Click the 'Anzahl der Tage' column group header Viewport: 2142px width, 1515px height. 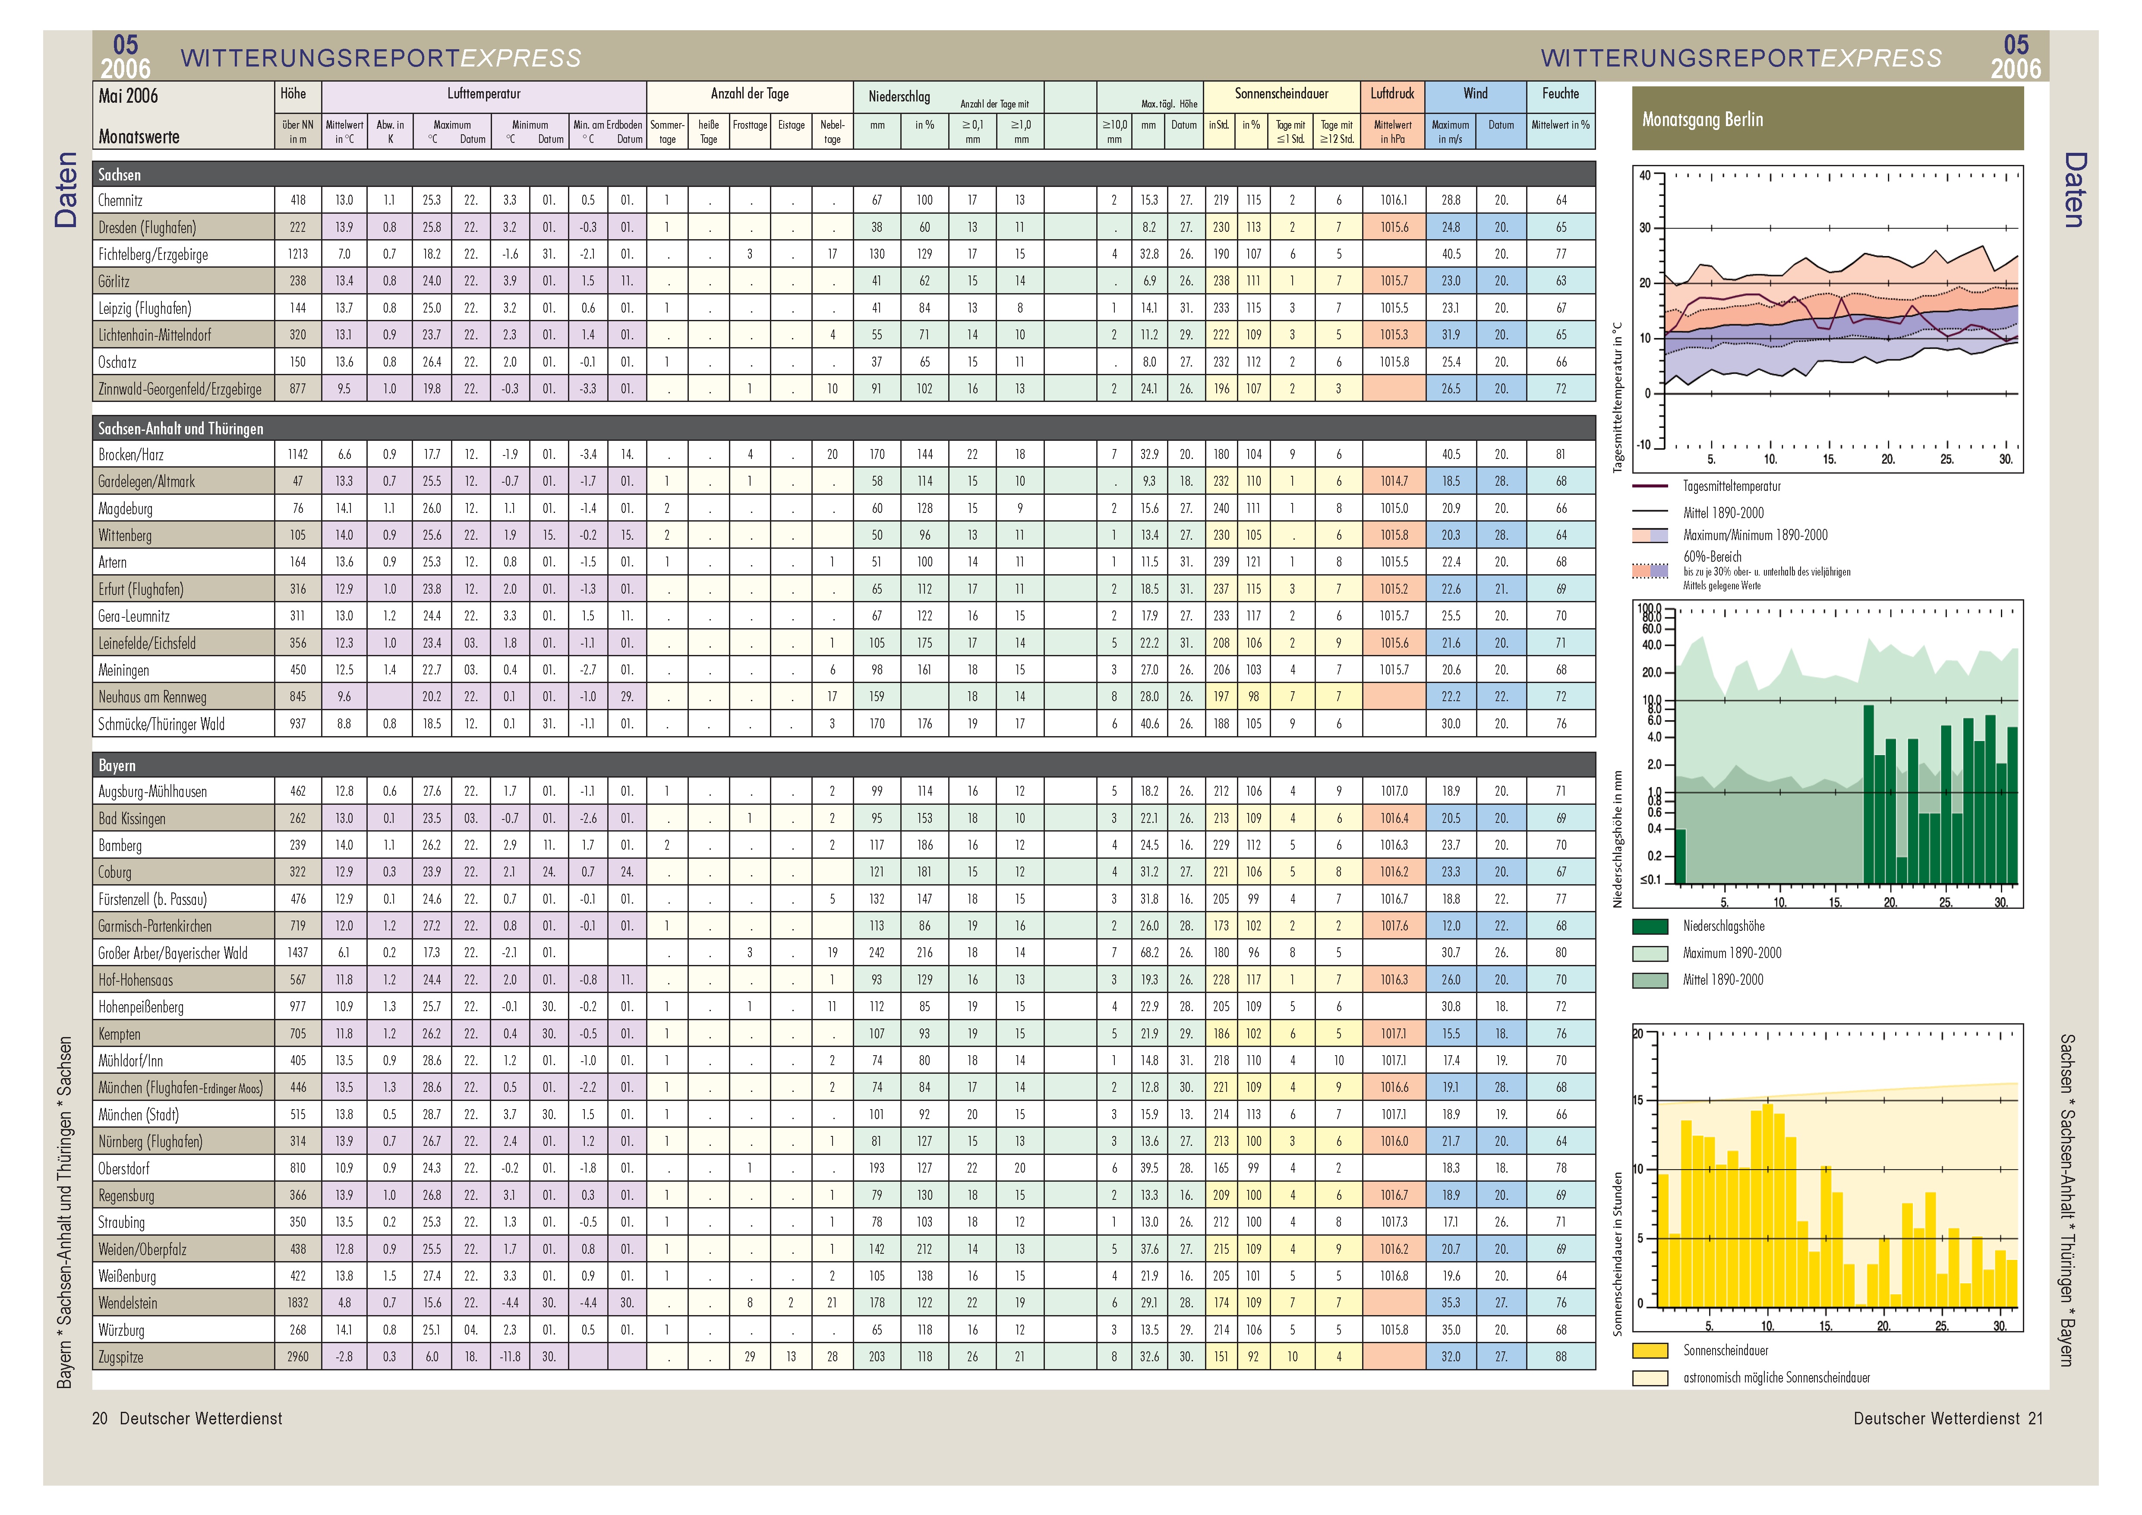coord(750,93)
